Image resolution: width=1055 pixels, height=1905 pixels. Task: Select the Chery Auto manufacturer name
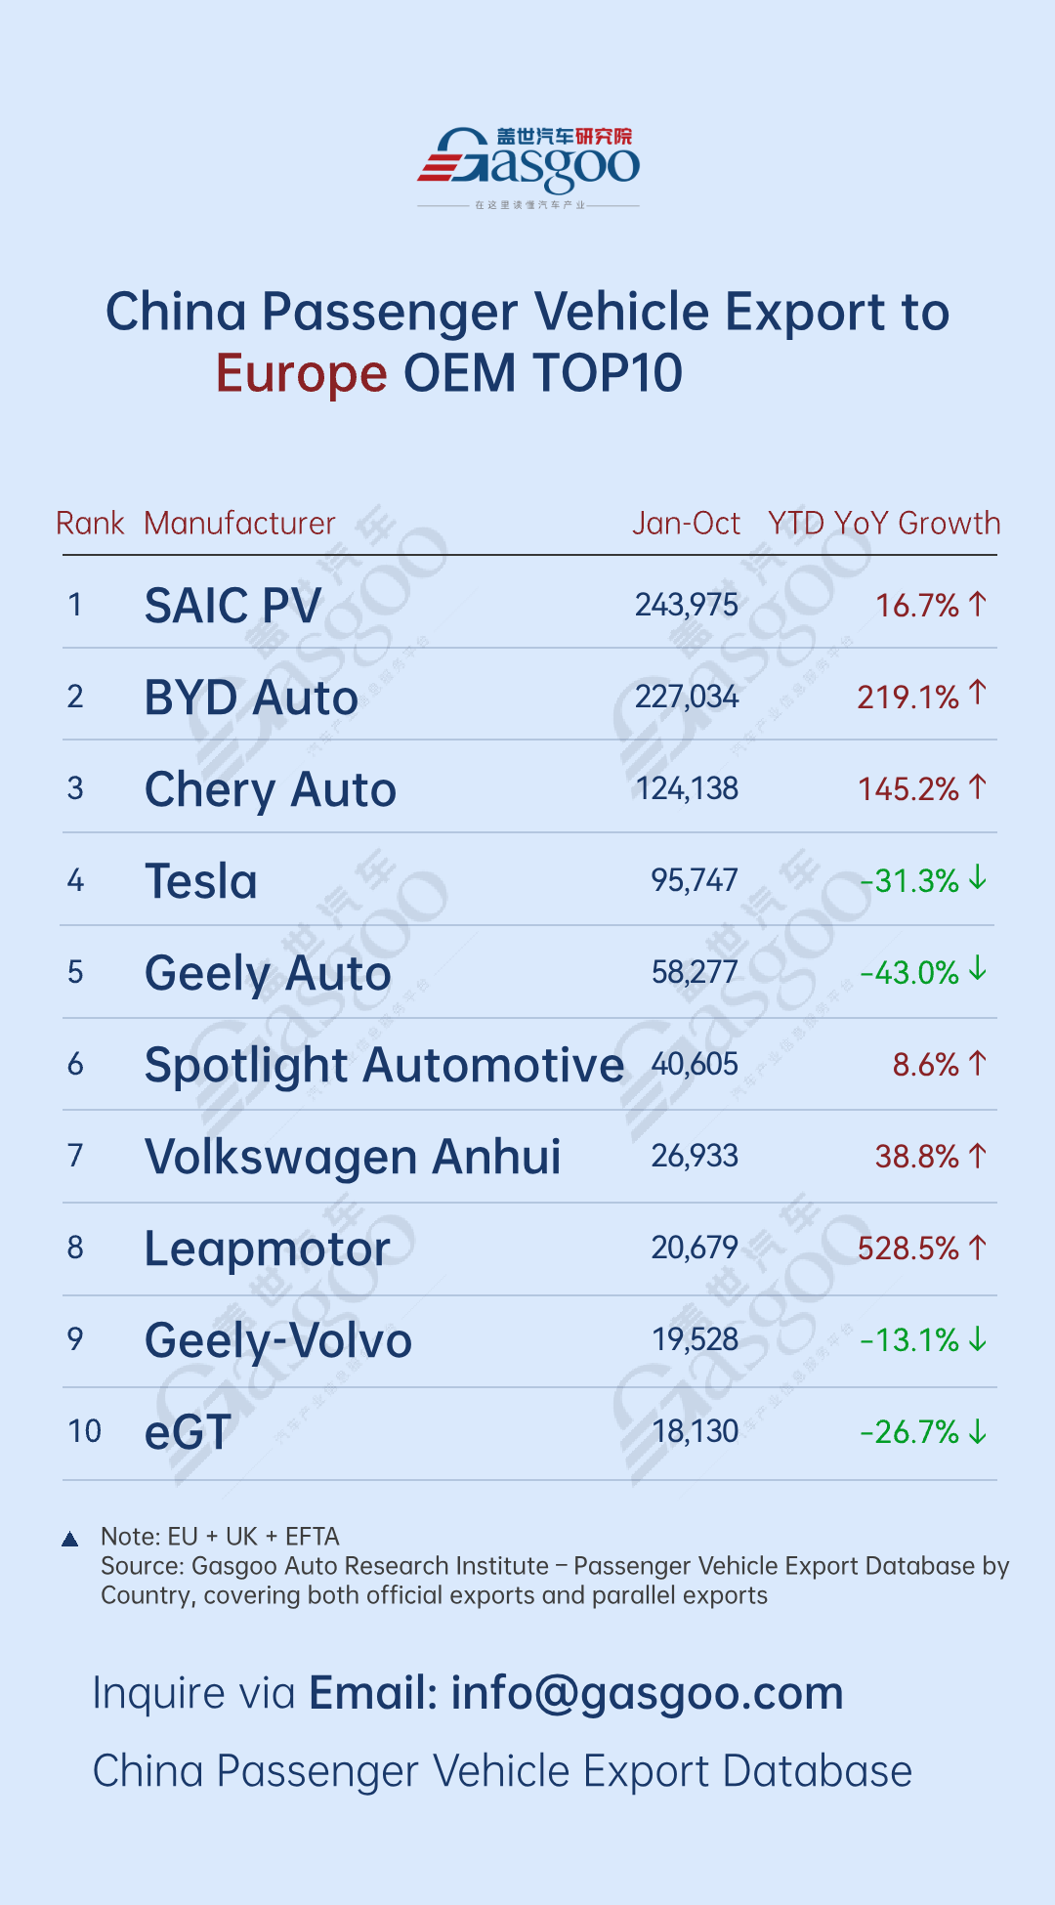271,789
